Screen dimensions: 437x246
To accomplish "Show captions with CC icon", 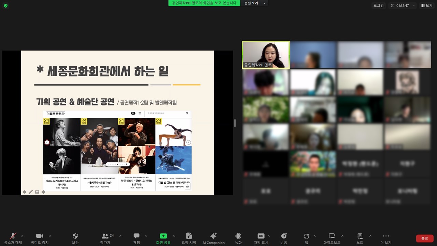I will coord(261,238).
